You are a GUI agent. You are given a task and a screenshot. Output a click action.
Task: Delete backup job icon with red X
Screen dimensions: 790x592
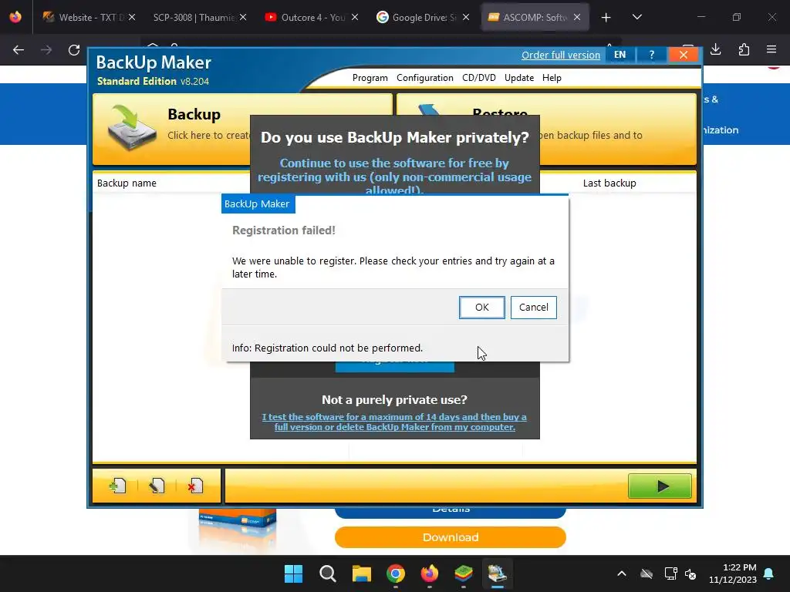(x=195, y=486)
